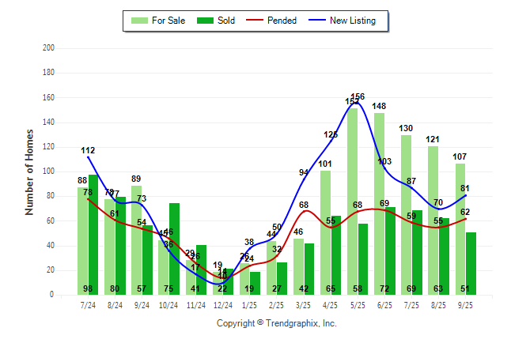Click the Copyright Trendgraphix, Inc. text
This screenshot has height=343, width=511.
pos(276,323)
